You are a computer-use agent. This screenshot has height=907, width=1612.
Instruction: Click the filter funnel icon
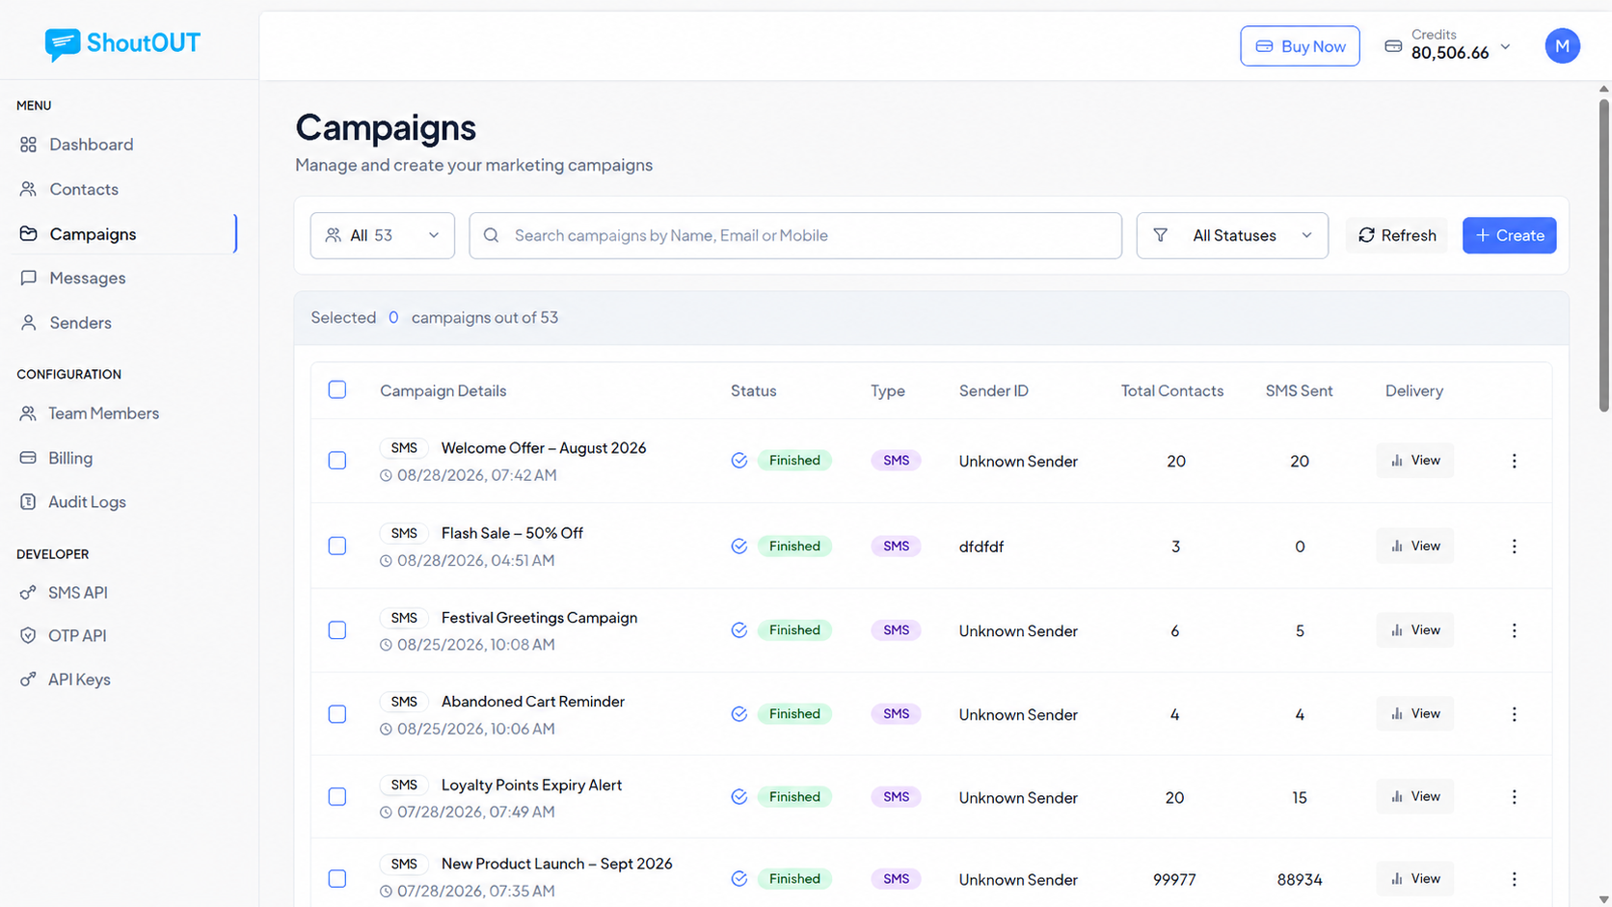pos(1161,235)
